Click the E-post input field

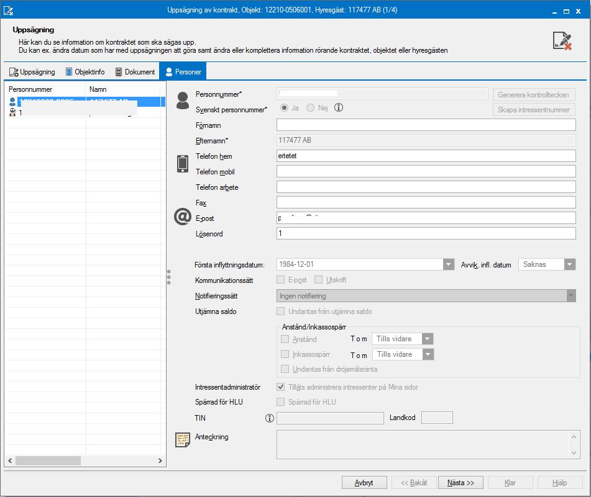click(x=426, y=218)
